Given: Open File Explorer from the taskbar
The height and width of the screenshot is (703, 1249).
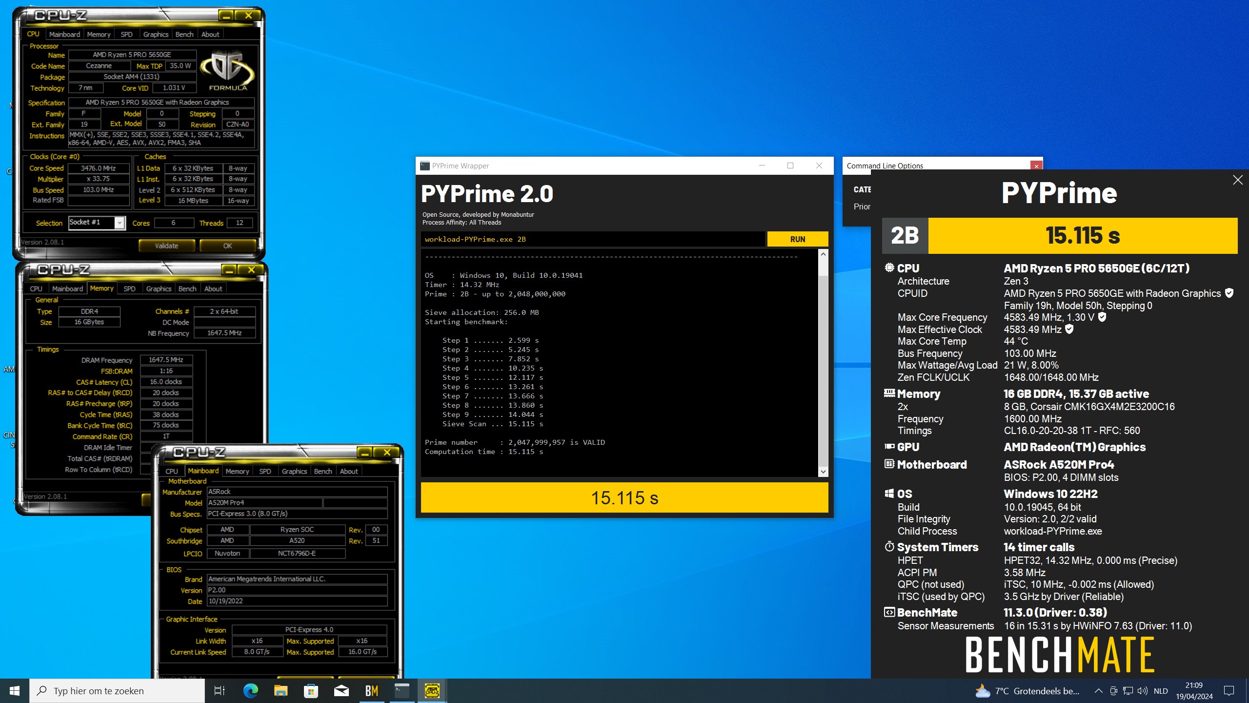Looking at the screenshot, I should 281,691.
